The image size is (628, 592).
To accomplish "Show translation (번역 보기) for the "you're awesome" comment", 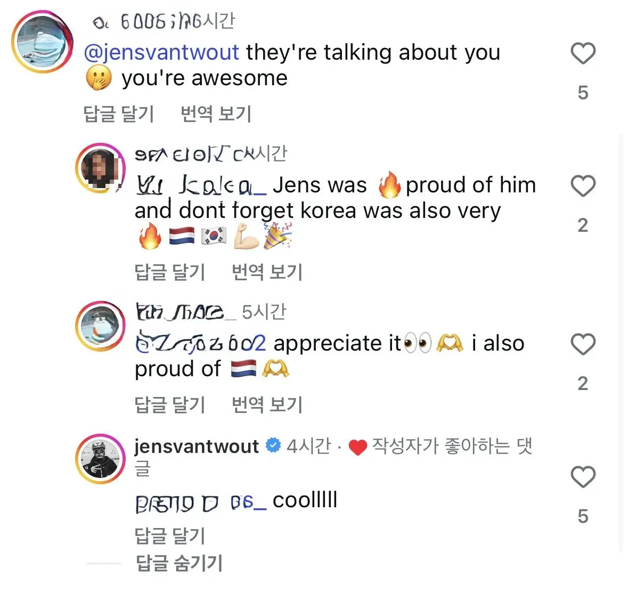I will 216,113.
